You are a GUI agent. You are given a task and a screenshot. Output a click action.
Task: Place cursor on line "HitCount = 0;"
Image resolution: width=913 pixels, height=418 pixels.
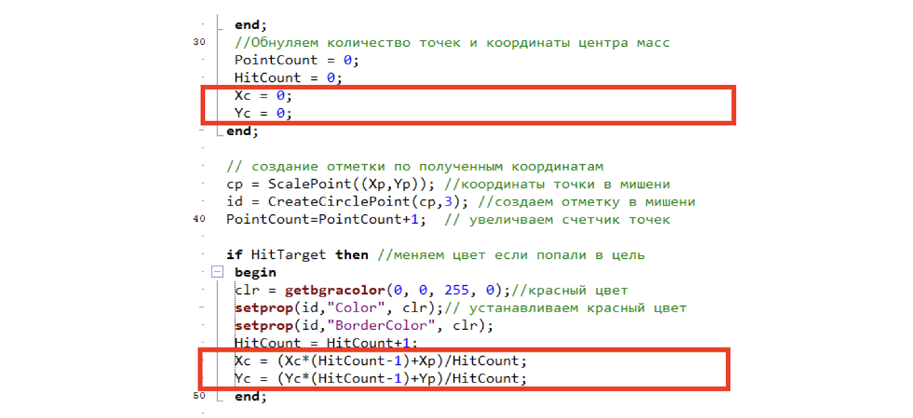[287, 78]
